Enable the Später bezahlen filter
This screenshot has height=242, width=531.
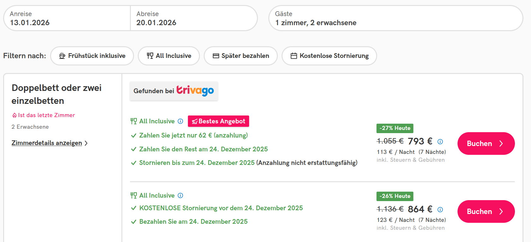point(241,56)
